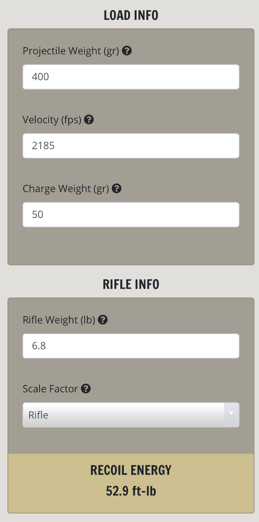Click the Velocity (fps) label text

[x=52, y=120]
